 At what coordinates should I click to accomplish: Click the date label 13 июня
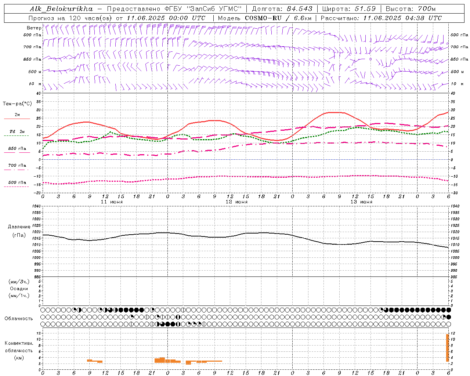tap(361, 202)
